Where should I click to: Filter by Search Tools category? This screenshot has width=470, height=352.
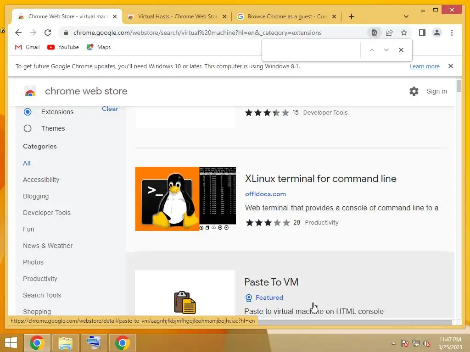[x=42, y=295]
